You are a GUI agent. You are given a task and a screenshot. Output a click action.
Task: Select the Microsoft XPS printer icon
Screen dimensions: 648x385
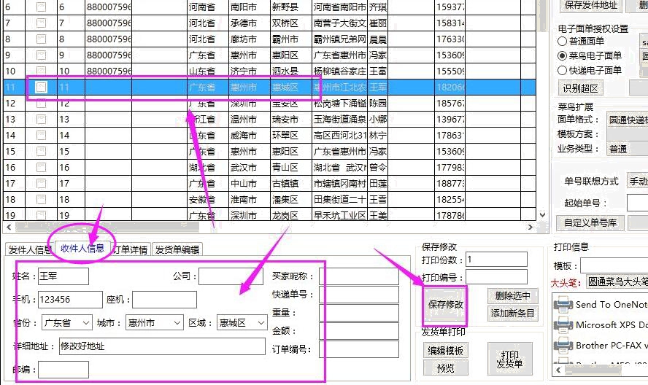pos(563,325)
